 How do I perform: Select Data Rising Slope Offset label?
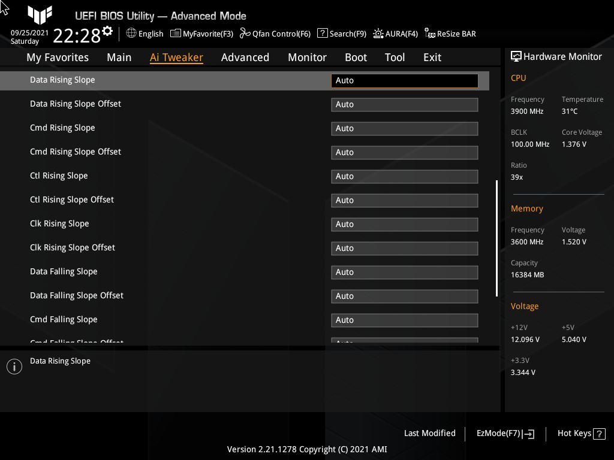click(76, 104)
